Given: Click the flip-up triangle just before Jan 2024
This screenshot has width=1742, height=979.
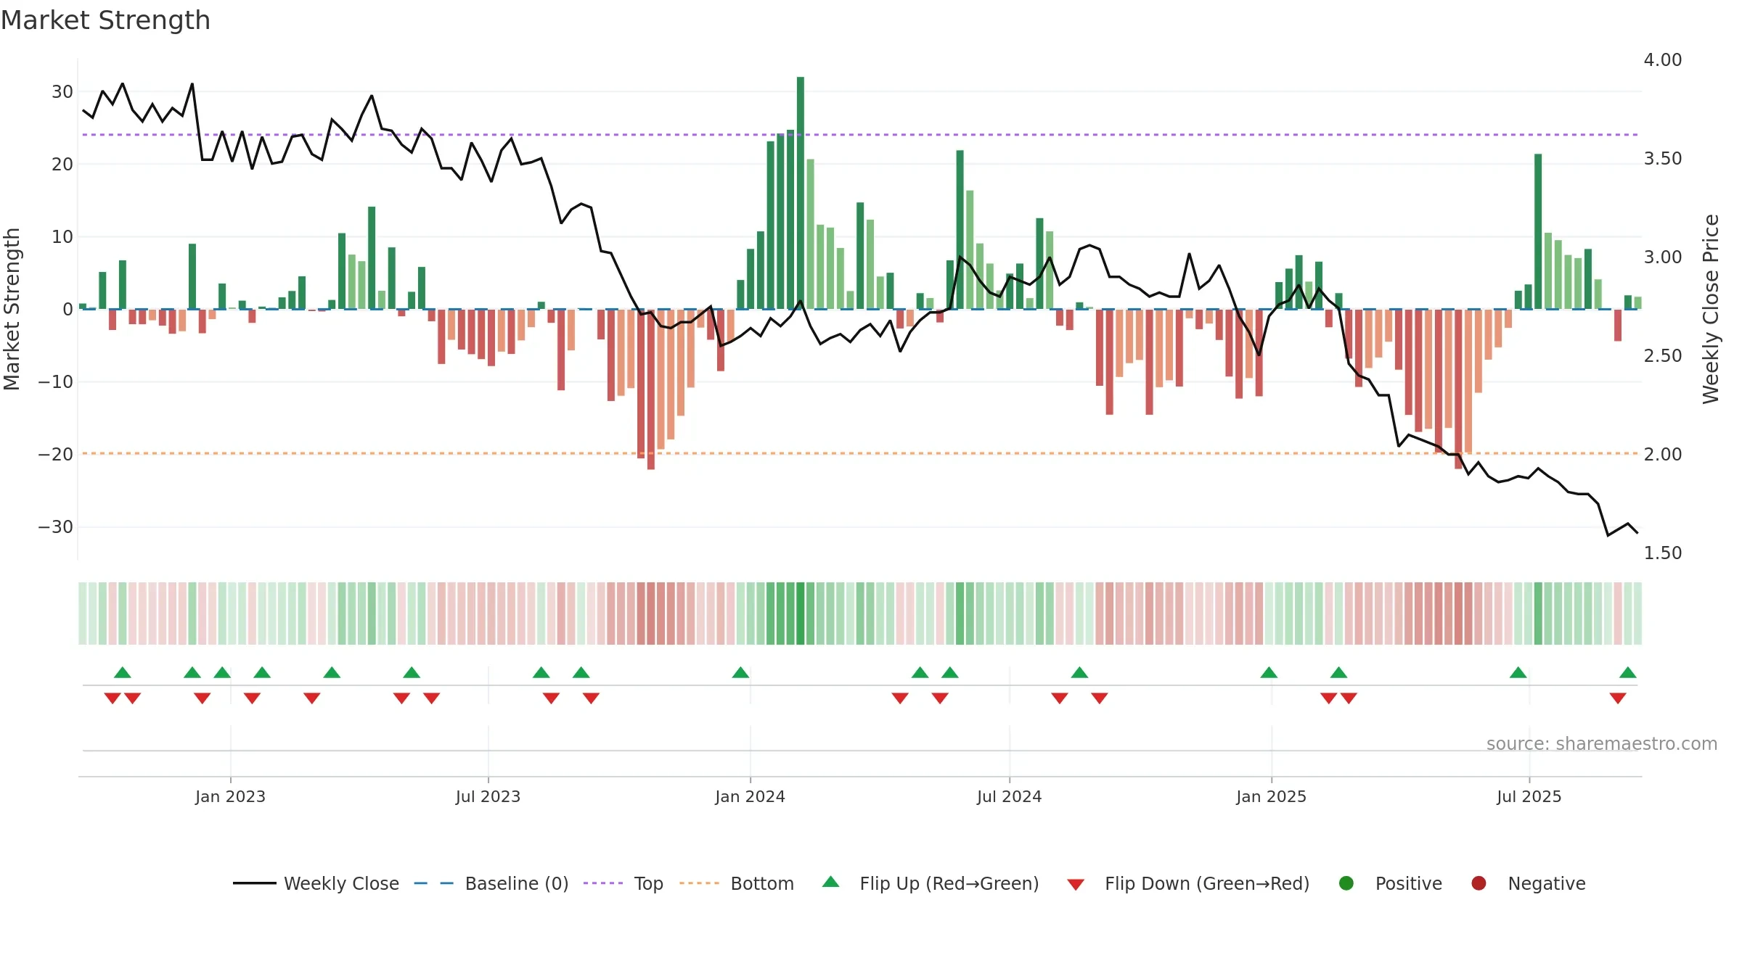Looking at the screenshot, I should pyautogui.click(x=740, y=672).
